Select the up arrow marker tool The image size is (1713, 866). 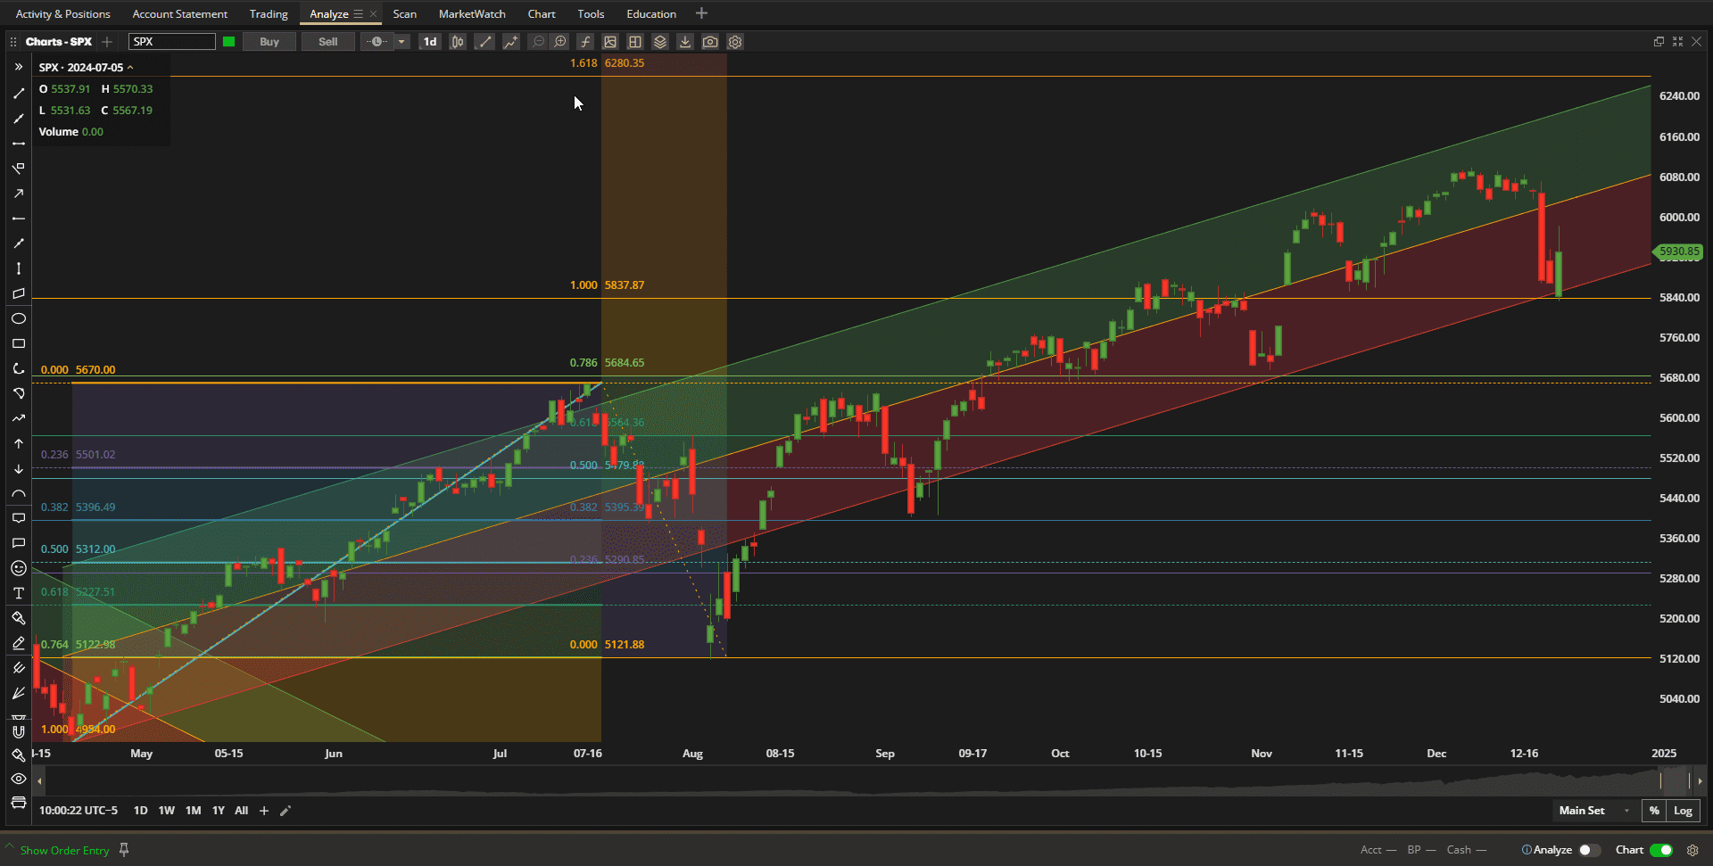click(19, 443)
